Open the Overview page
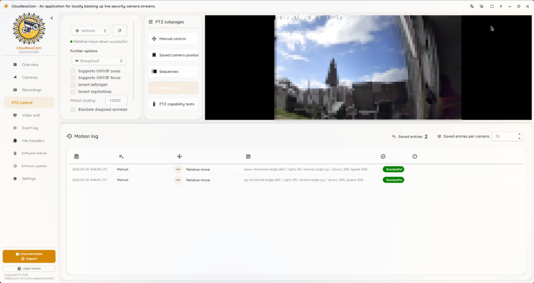The height and width of the screenshot is (283, 534). [x=29, y=65]
